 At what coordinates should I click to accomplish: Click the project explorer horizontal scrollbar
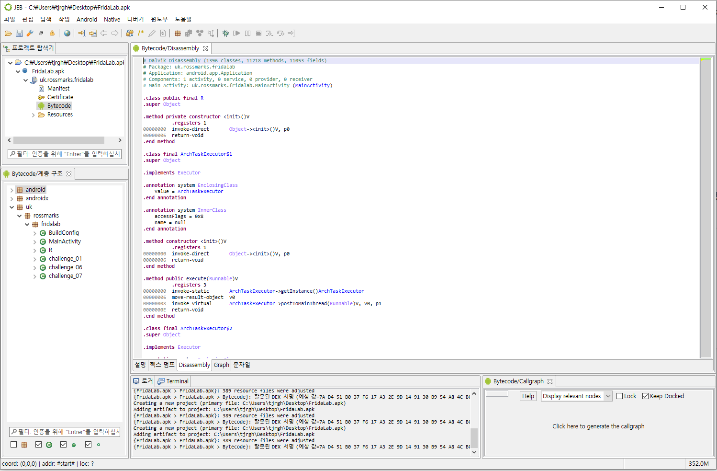(59, 140)
